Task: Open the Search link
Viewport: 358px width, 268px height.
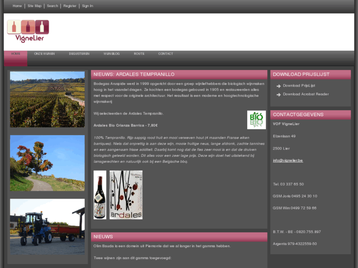Action: [53, 6]
